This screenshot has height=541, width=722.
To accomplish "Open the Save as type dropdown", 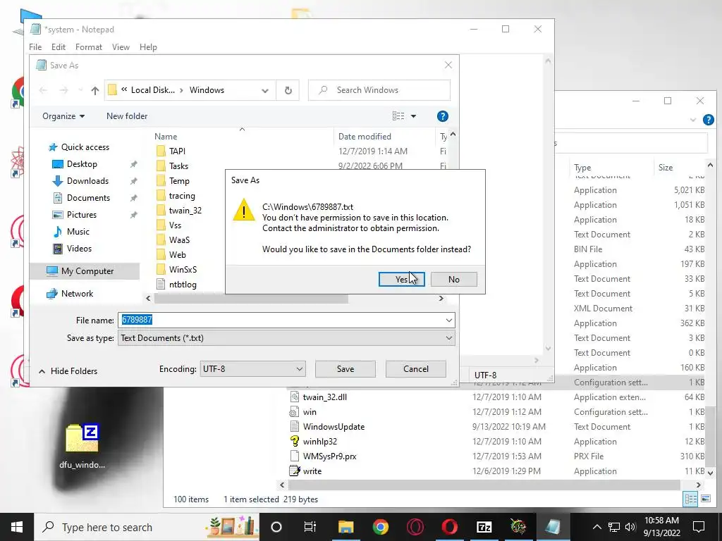I will coord(286,338).
